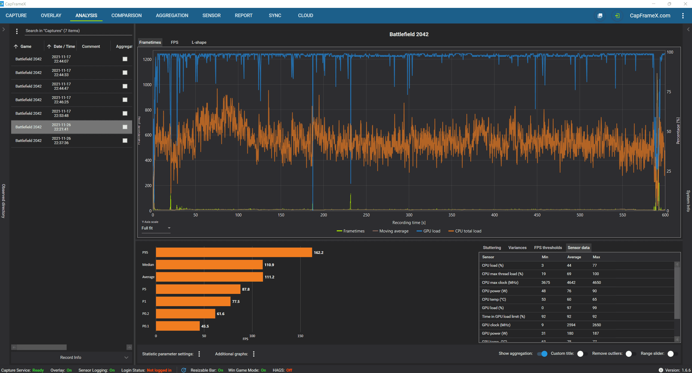Screen dimensions: 692x373
Task: Toggle CPU total load series in legend
Action: tap(465, 231)
